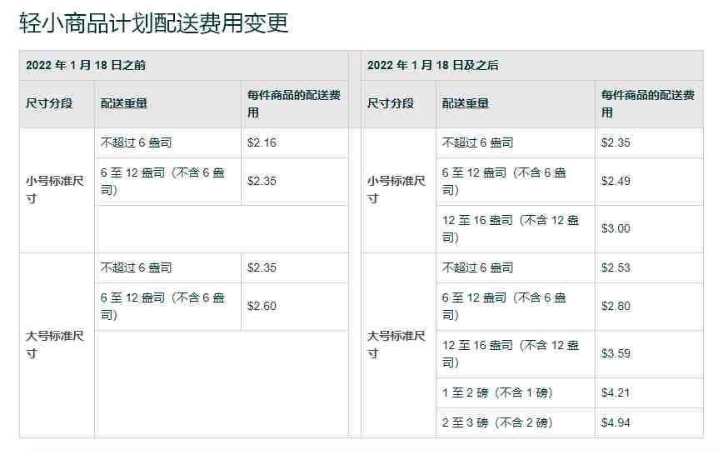The image size is (723, 450).
Task: Click the $2.60 fee value
Action: [x=262, y=306]
